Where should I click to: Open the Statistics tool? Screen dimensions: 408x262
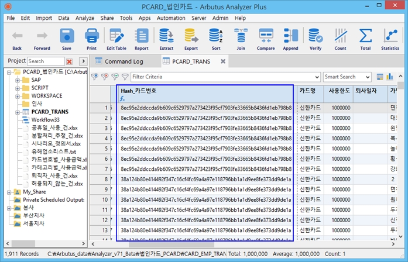pyautogui.click(x=390, y=39)
